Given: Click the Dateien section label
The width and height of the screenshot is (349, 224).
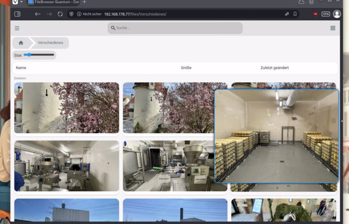Looking at the screenshot, I should [20, 78].
